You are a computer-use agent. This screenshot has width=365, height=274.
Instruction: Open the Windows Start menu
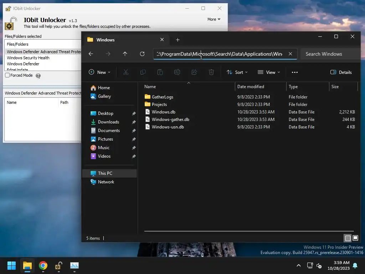(x=11, y=265)
